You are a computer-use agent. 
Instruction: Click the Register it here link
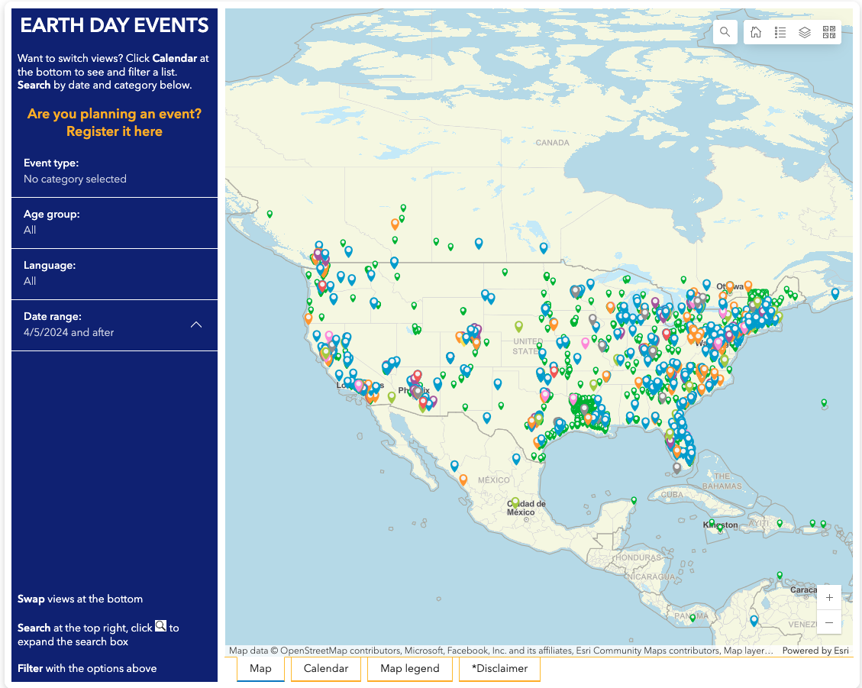click(115, 131)
